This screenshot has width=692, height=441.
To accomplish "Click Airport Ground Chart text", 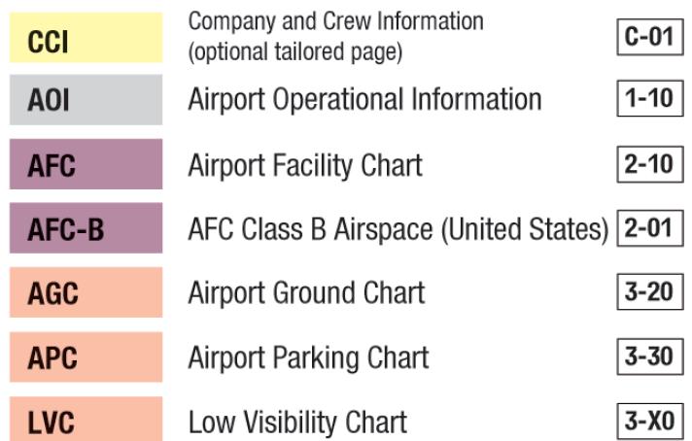I will pyautogui.click(x=307, y=293).
